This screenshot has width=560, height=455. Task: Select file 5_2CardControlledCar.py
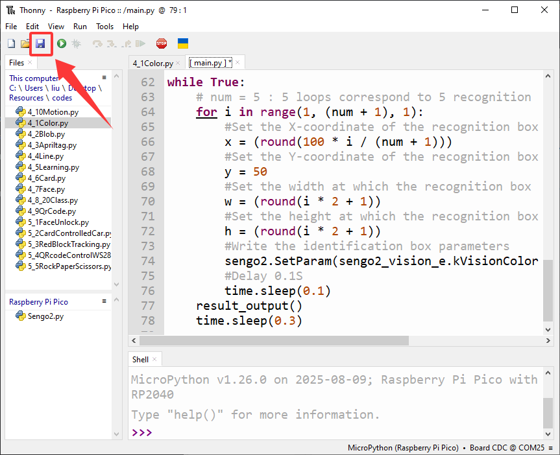pyautogui.click(x=69, y=233)
